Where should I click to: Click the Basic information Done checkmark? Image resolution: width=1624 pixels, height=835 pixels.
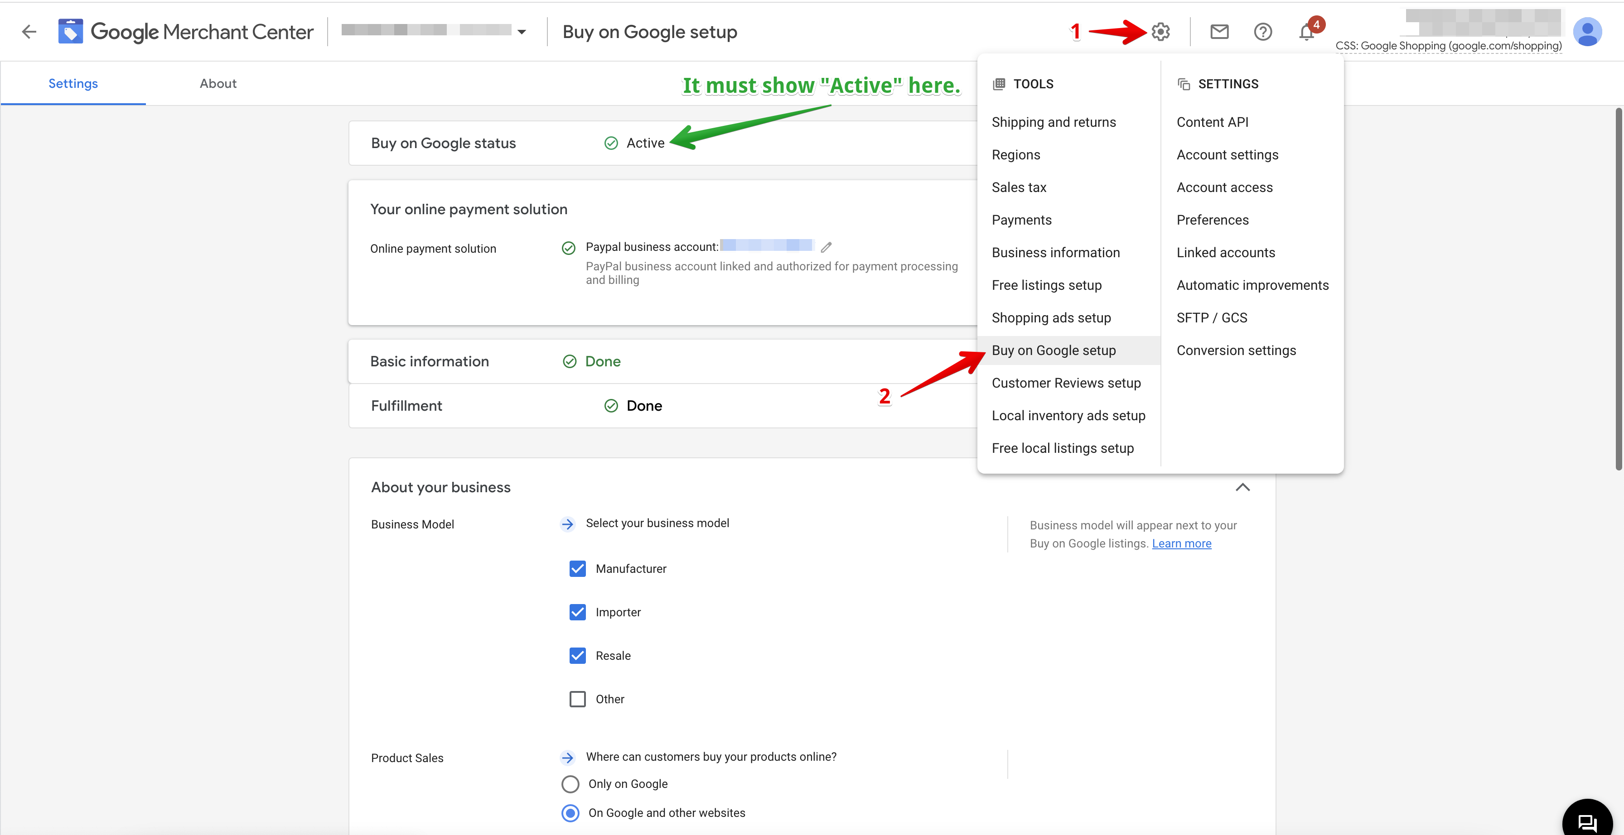pos(569,361)
